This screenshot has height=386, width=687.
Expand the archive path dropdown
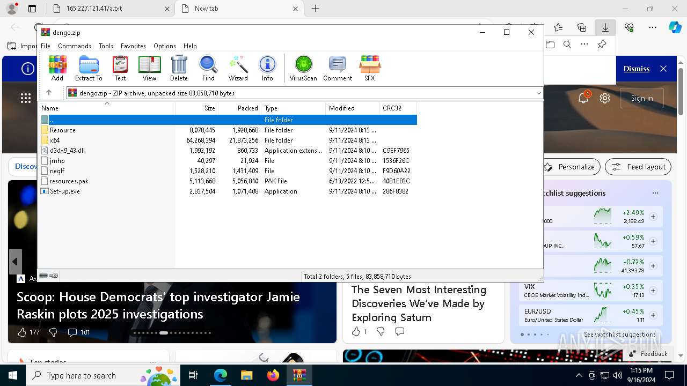538,93
